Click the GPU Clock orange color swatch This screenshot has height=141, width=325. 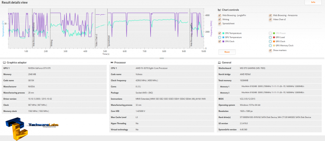click(x=274, y=41)
